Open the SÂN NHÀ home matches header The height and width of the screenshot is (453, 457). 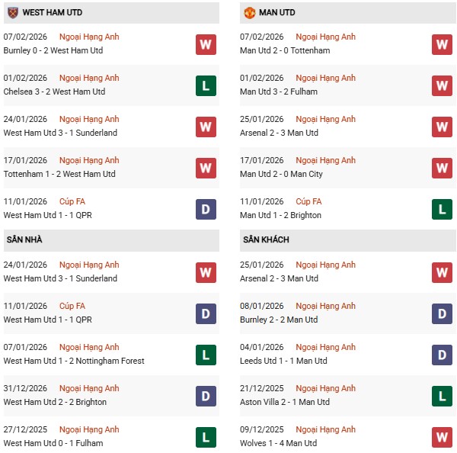(x=23, y=239)
